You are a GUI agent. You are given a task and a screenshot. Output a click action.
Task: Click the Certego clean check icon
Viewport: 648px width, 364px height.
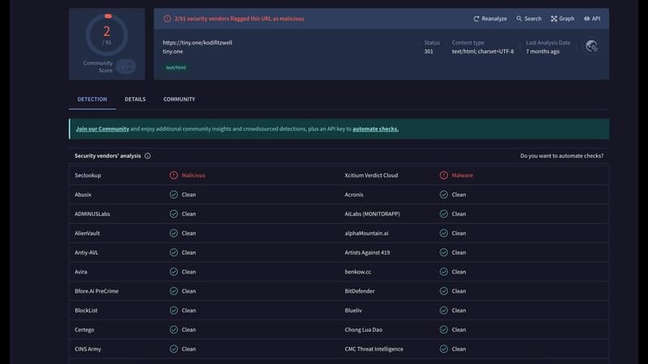click(x=173, y=329)
